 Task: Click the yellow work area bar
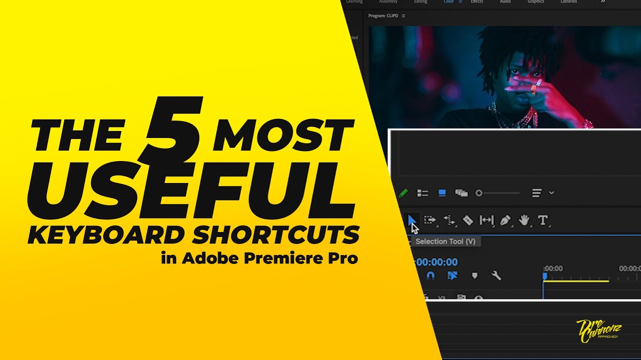(x=576, y=281)
